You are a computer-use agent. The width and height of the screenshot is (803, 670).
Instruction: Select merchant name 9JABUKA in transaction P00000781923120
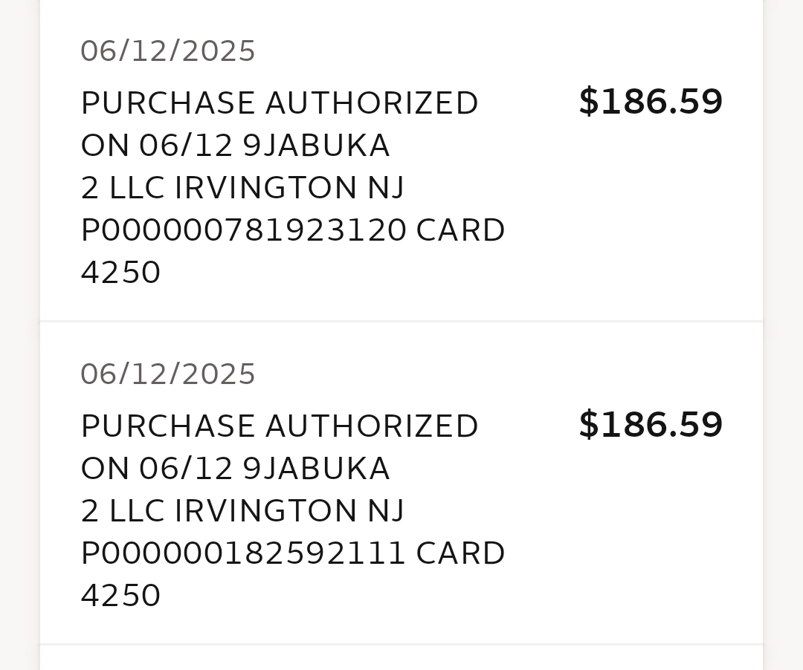click(316, 146)
